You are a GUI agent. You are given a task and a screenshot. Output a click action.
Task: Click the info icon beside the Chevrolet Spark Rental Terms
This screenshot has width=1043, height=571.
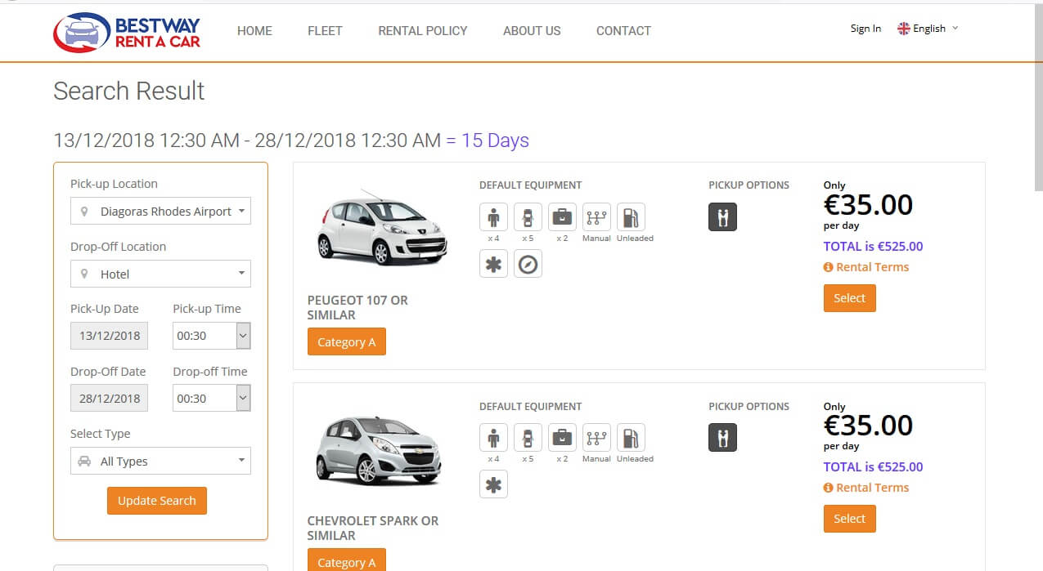tap(828, 488)
